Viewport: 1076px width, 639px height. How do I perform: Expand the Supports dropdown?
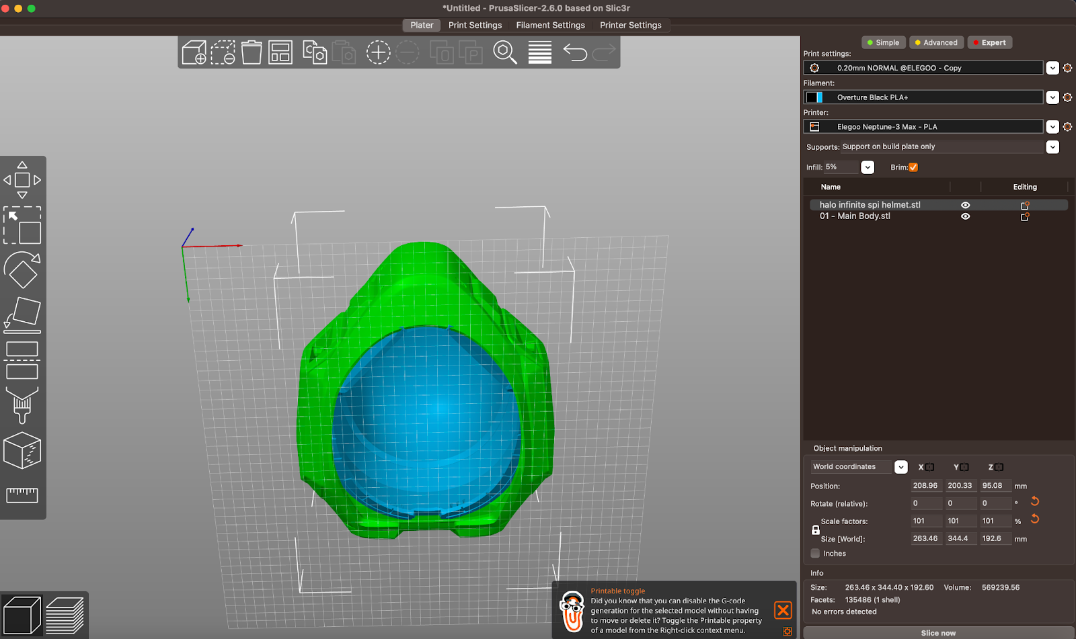pos(1052,147)
